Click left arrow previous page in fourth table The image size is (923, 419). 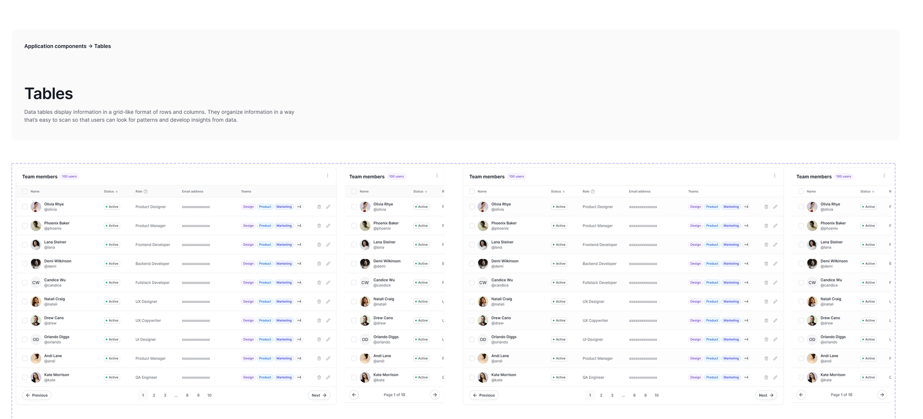[x=801, y=395]
